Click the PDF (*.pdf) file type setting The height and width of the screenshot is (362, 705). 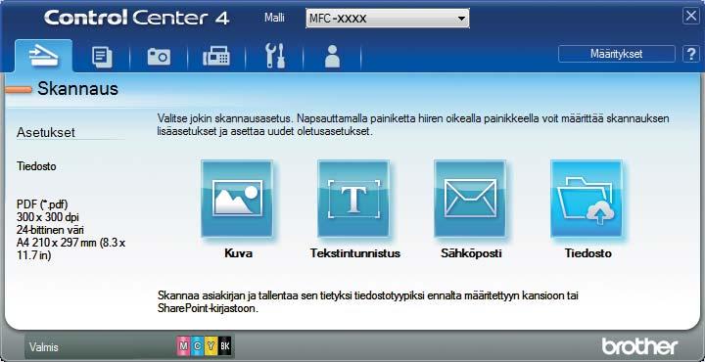42,204
